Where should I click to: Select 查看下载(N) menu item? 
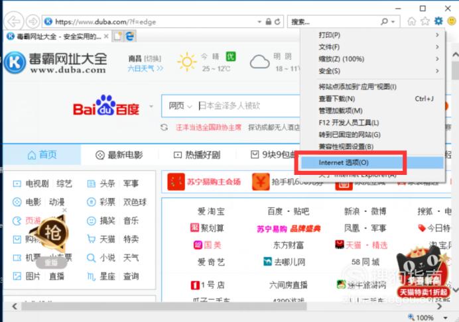click(x=379, y=99)
